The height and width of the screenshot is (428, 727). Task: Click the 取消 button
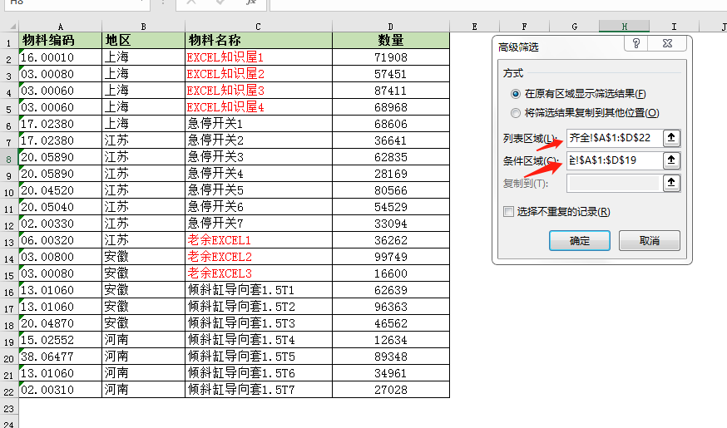(649, 241)
